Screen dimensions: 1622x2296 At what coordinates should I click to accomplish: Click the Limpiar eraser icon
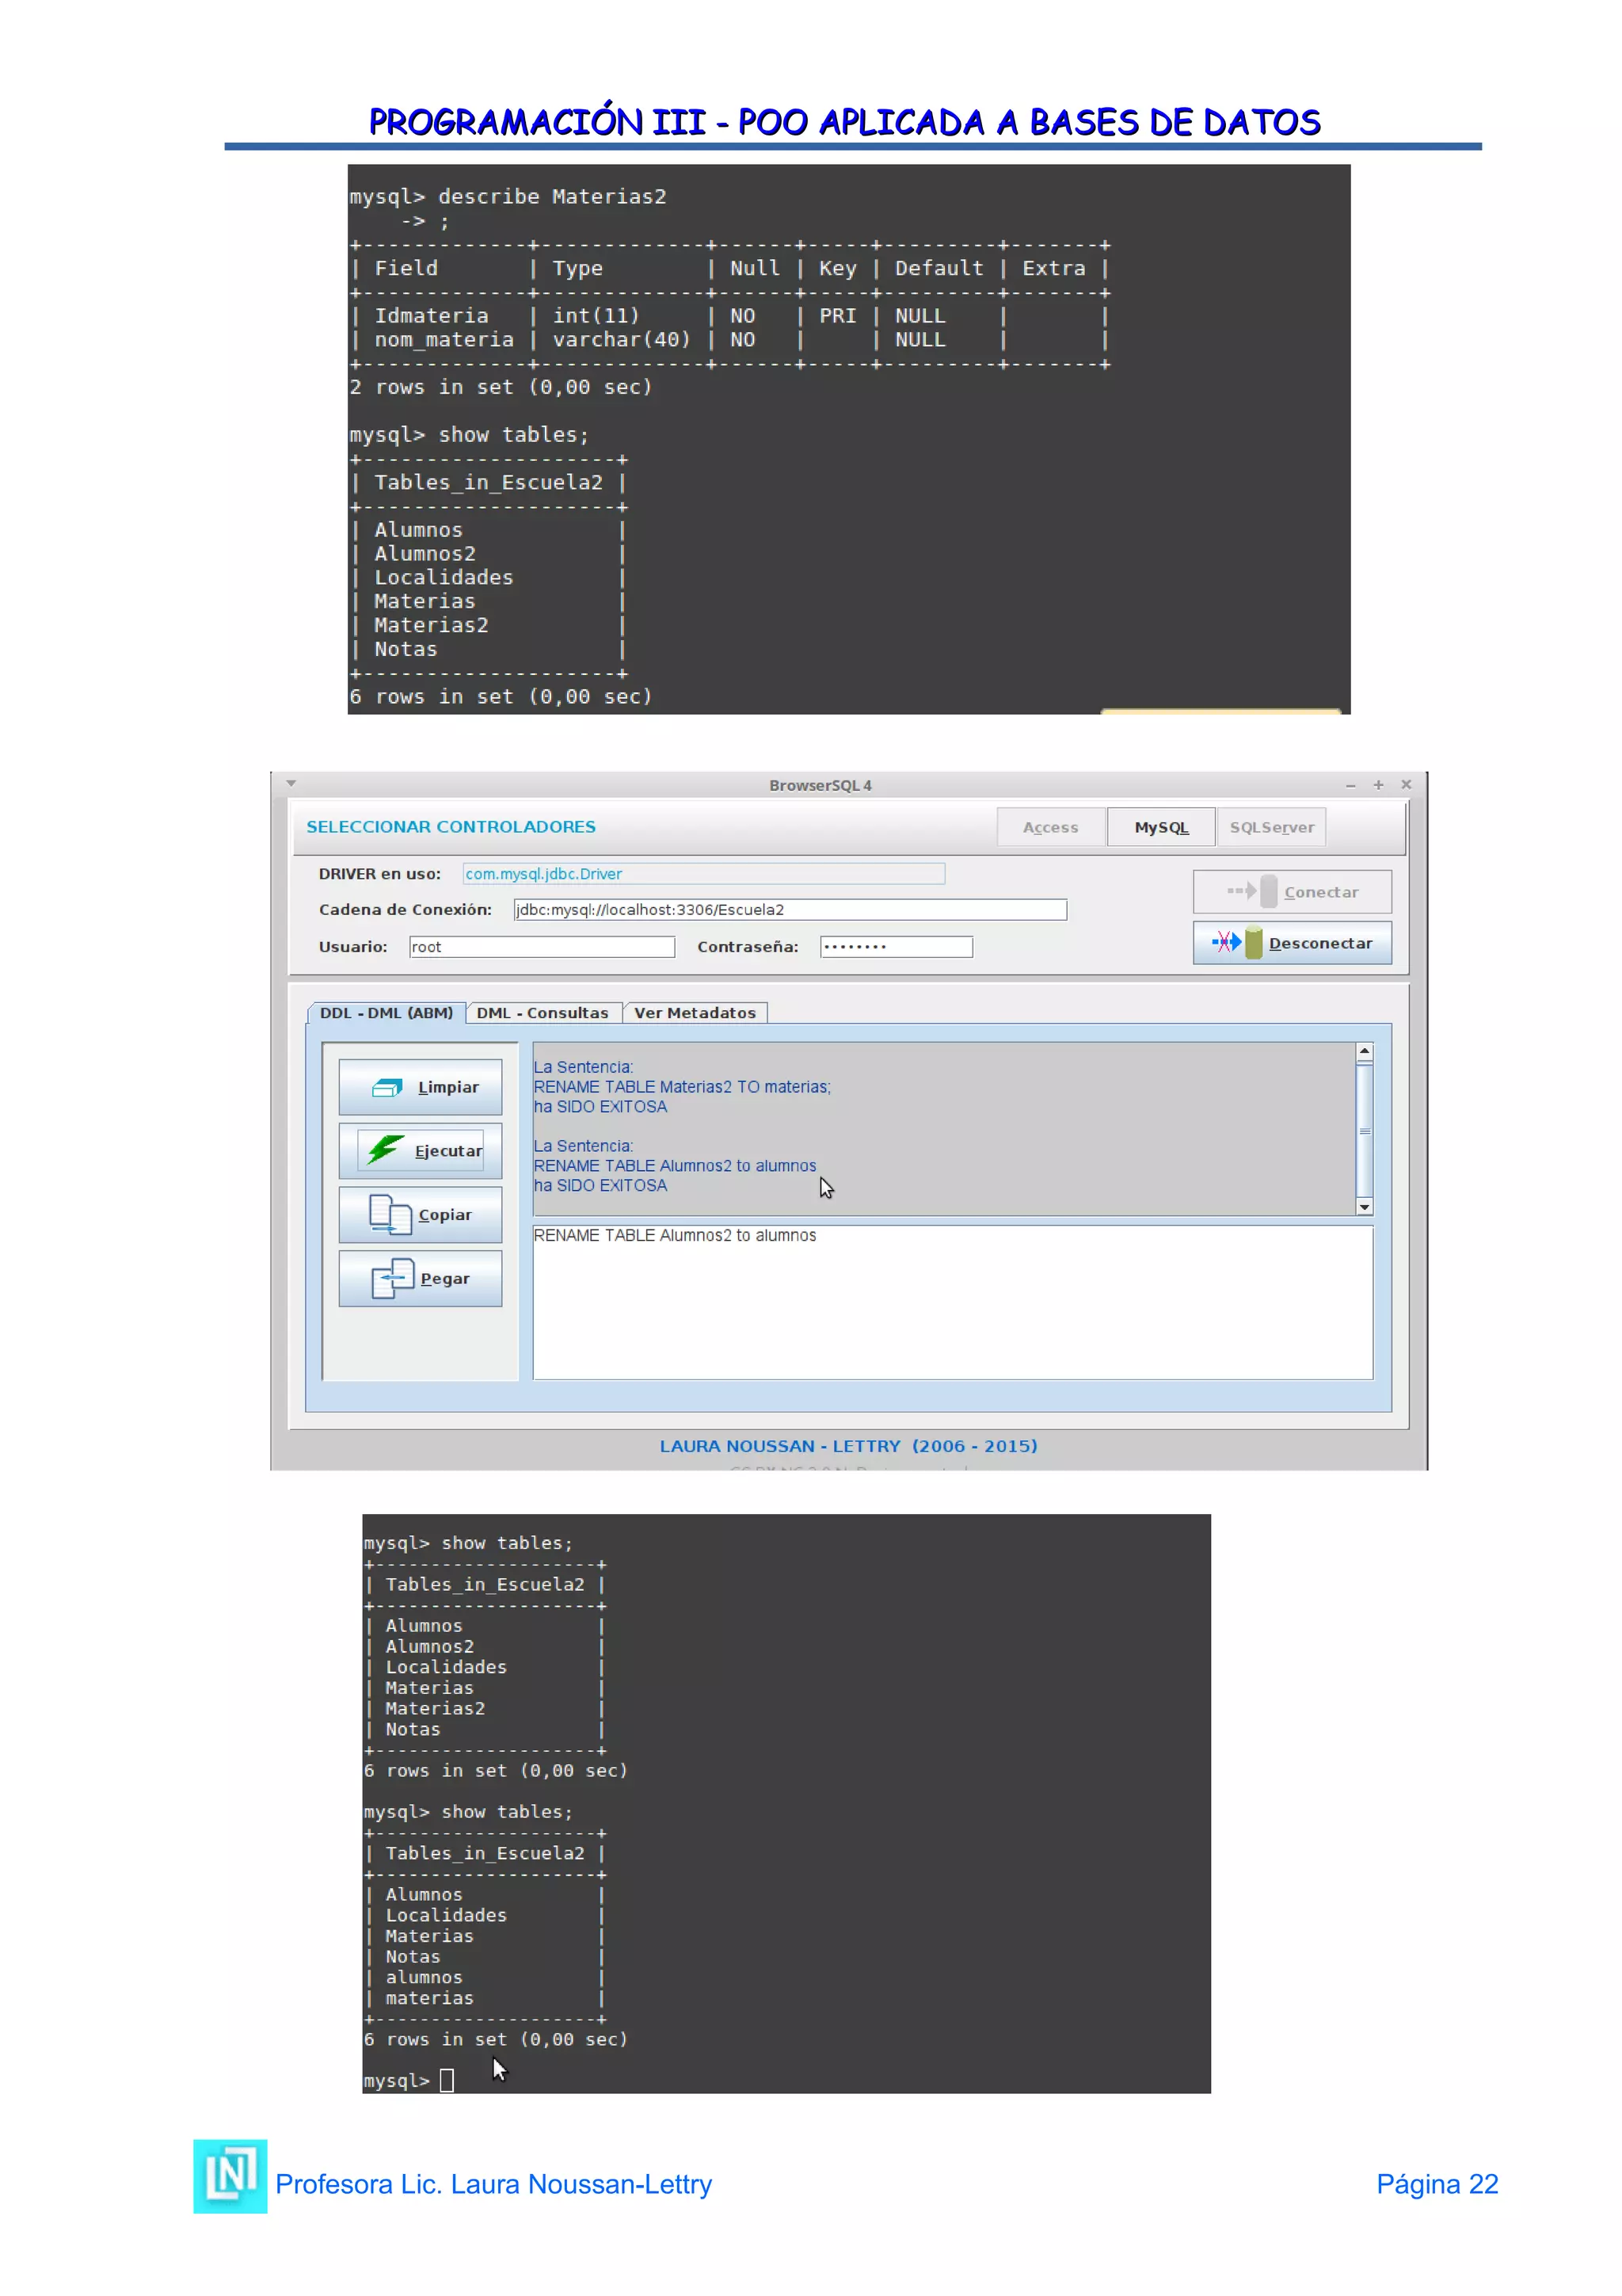[386, 1087]
